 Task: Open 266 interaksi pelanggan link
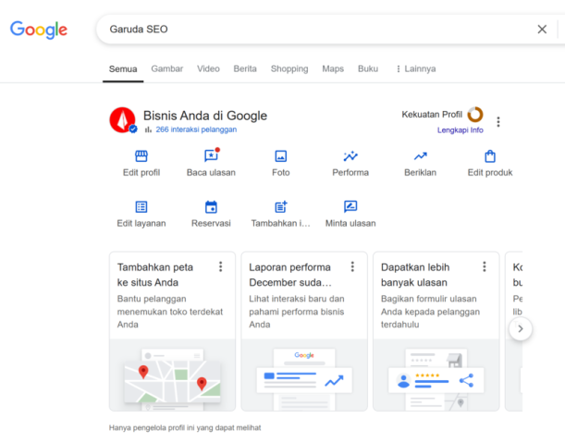click(x=196, y=129)
